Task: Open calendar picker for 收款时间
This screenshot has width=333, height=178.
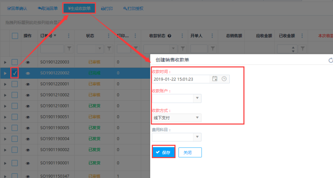Action: (215, 79)
